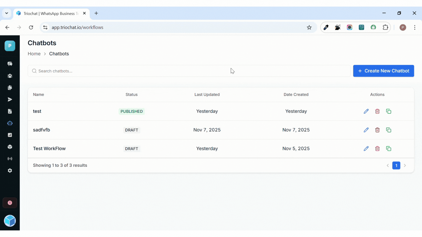Delete the sadfvfb chatbot using trash icon
The image size is (422, 237).
[x=377, y=130]
